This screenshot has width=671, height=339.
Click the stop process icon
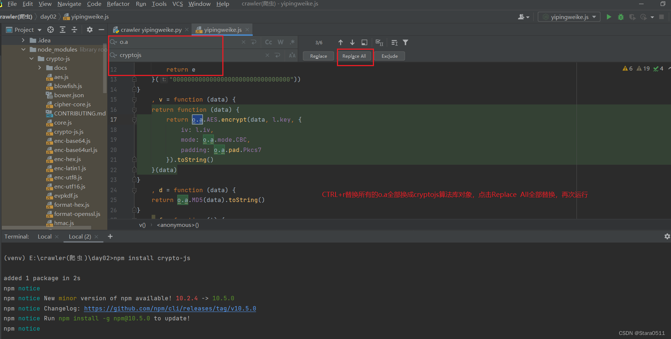(x=661, y=17)
